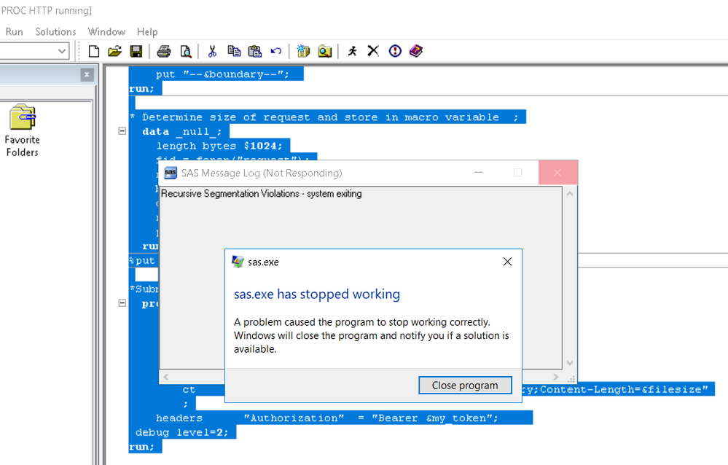Viewport: 728px width, 465px height.
Task: Click the 'Content-Length=&filesize' code text
Action: (624, 389)
